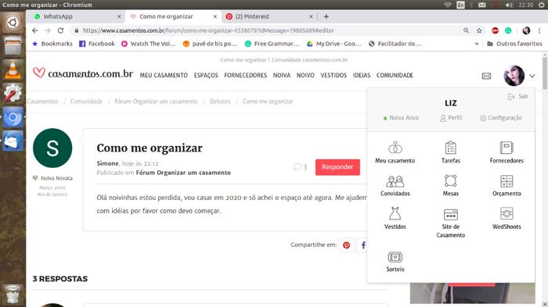Screen dimensions: 548x307
Task: Click the Responder button
Action: [x=337, y=167]
